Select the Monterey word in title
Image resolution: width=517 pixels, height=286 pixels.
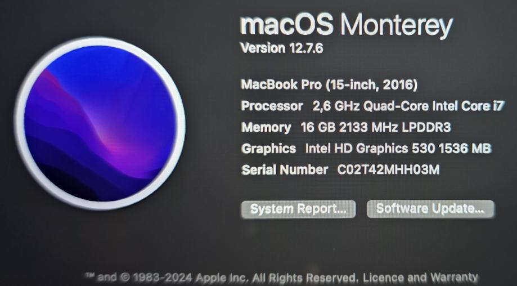point(397,26)
